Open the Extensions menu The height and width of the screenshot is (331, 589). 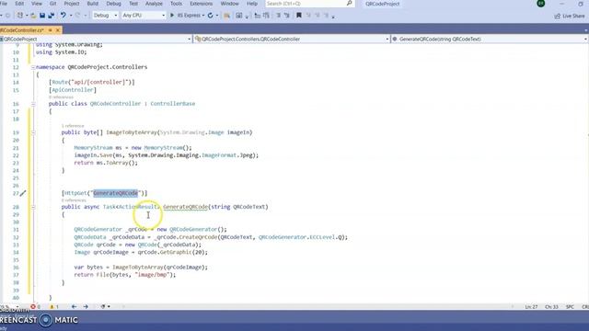[201, 4]
